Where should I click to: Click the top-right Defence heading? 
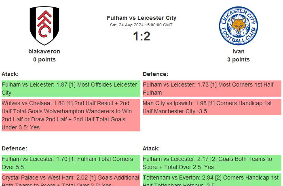coord(155,74)
